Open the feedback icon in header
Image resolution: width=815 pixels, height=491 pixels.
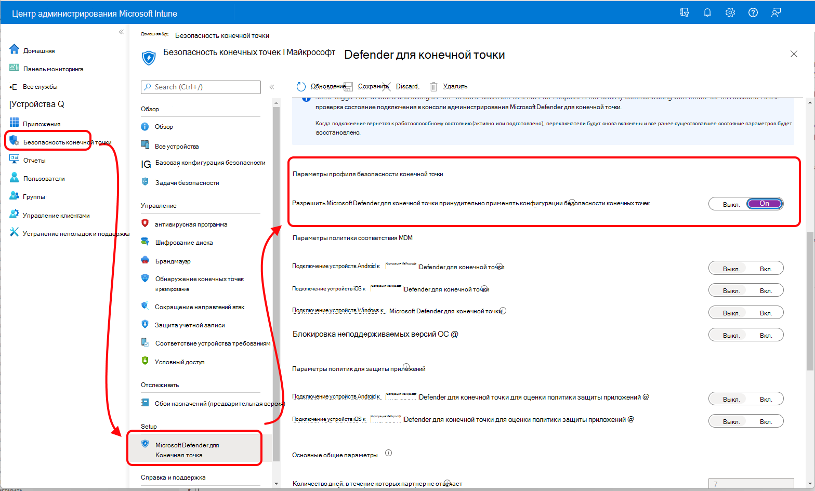coord(776,12)
